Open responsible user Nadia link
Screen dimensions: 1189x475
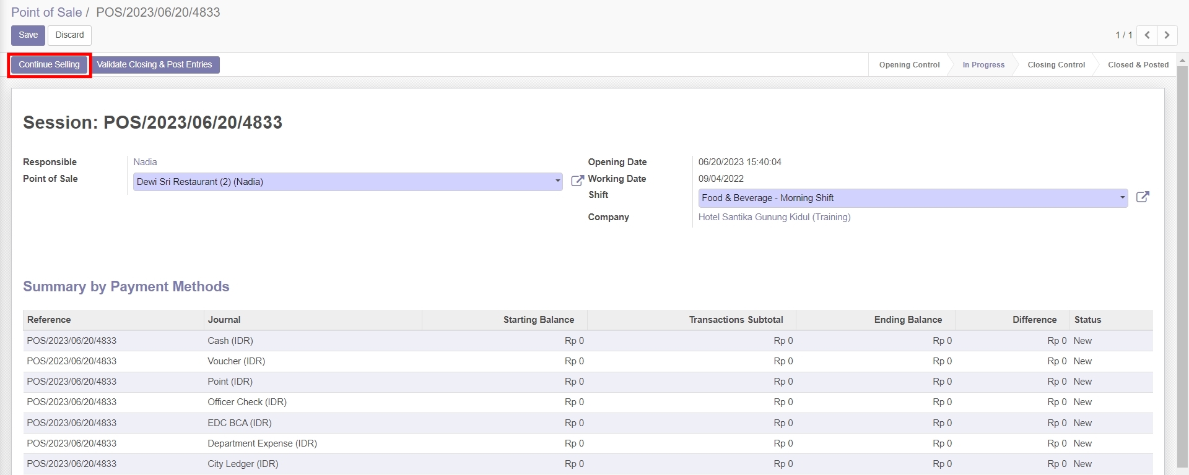tap(145, 162)
